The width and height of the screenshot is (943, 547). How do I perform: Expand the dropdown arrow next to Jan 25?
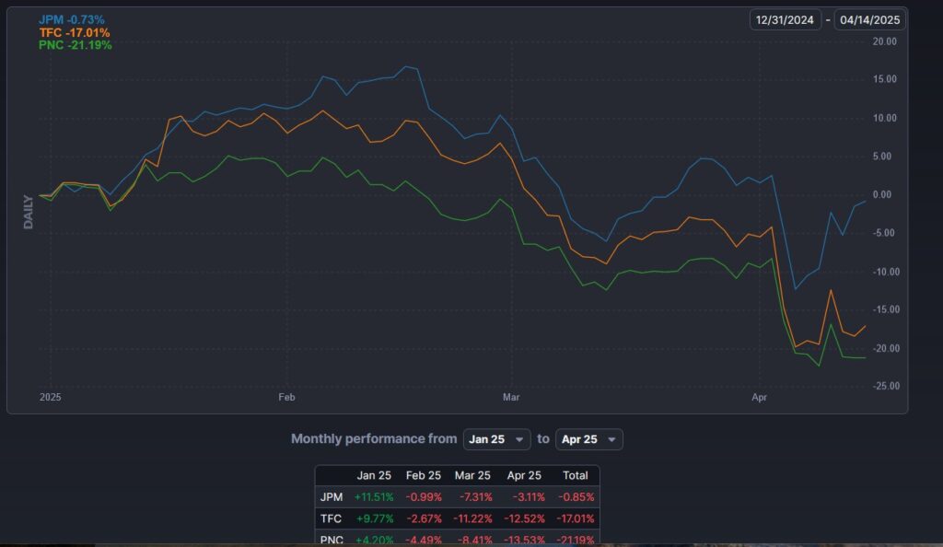519,439
